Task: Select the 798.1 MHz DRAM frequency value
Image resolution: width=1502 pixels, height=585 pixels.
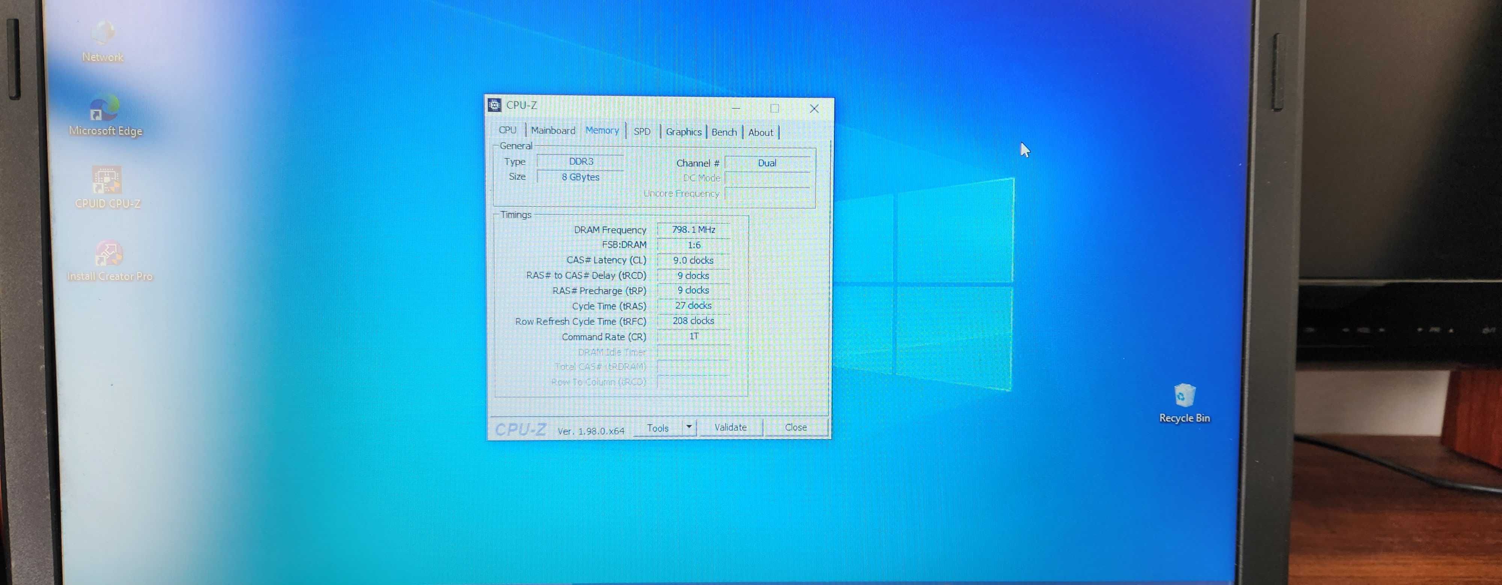Action: tap(693, 229)
